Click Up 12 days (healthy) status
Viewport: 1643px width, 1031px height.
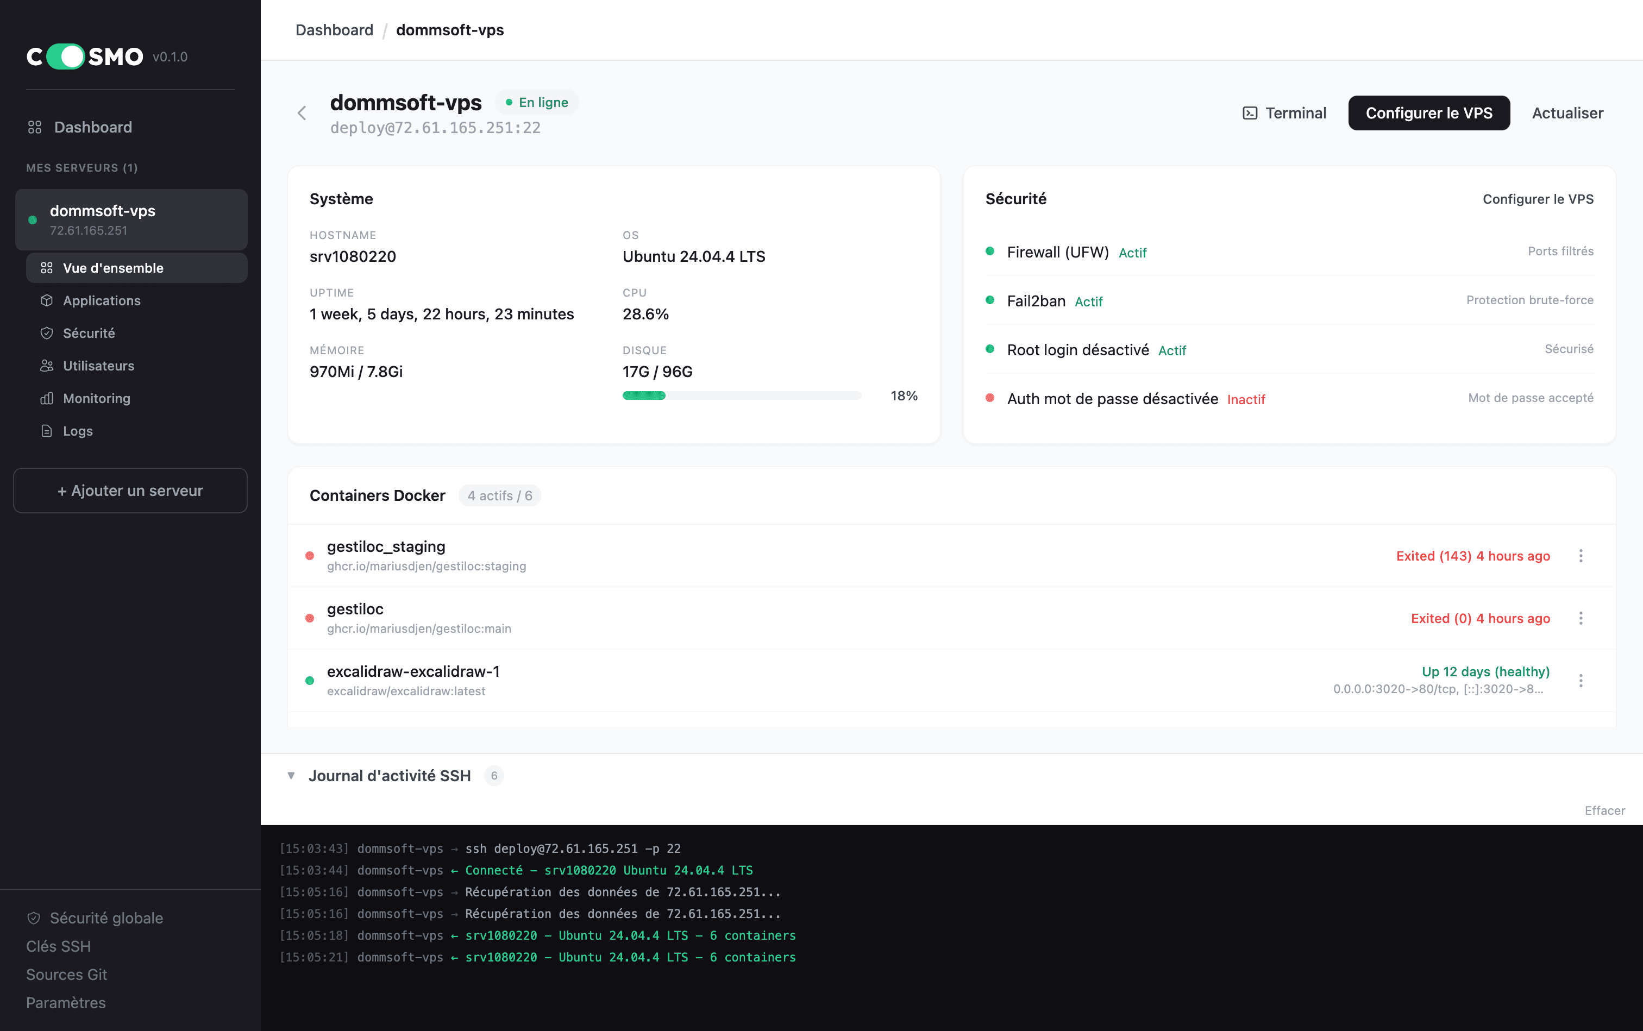[1485, 671]
